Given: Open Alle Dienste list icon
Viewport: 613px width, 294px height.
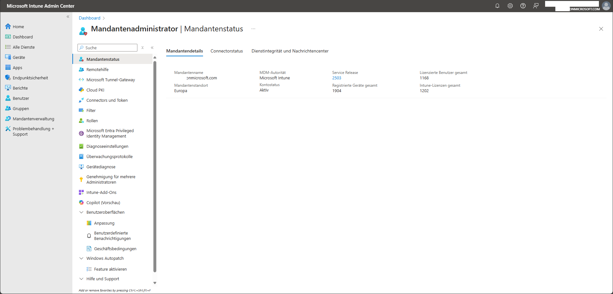Looking at the screenshot, I should [x=8, y=47].
